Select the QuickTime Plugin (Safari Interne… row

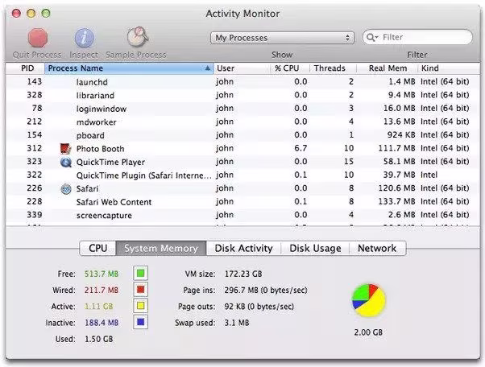242,175
